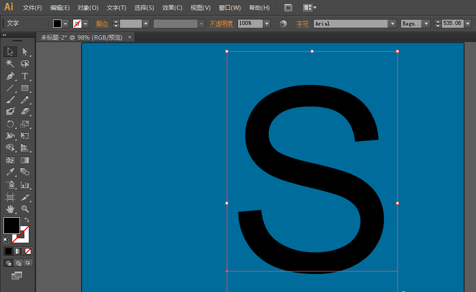Screen dimensions: 476x292
Task: Choose the Column Graph tool
Action: [25, 185]
